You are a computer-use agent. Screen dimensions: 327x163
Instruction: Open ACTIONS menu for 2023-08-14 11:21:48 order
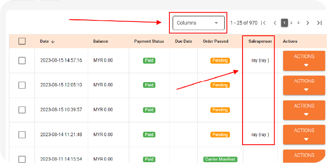304,135
